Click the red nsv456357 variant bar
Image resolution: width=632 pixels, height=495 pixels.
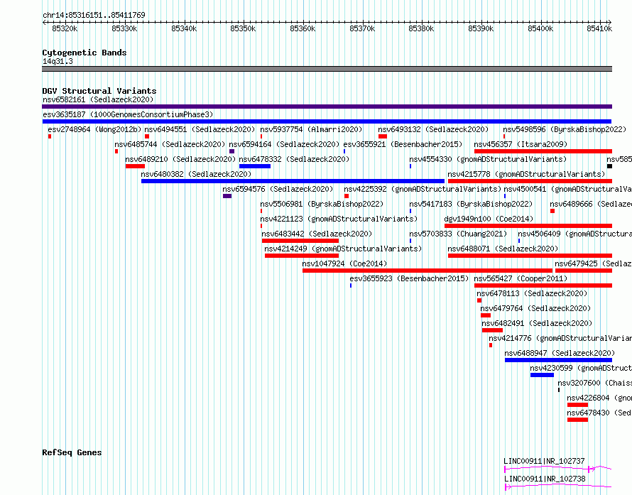pyautogui.click(x=543, y=151)
